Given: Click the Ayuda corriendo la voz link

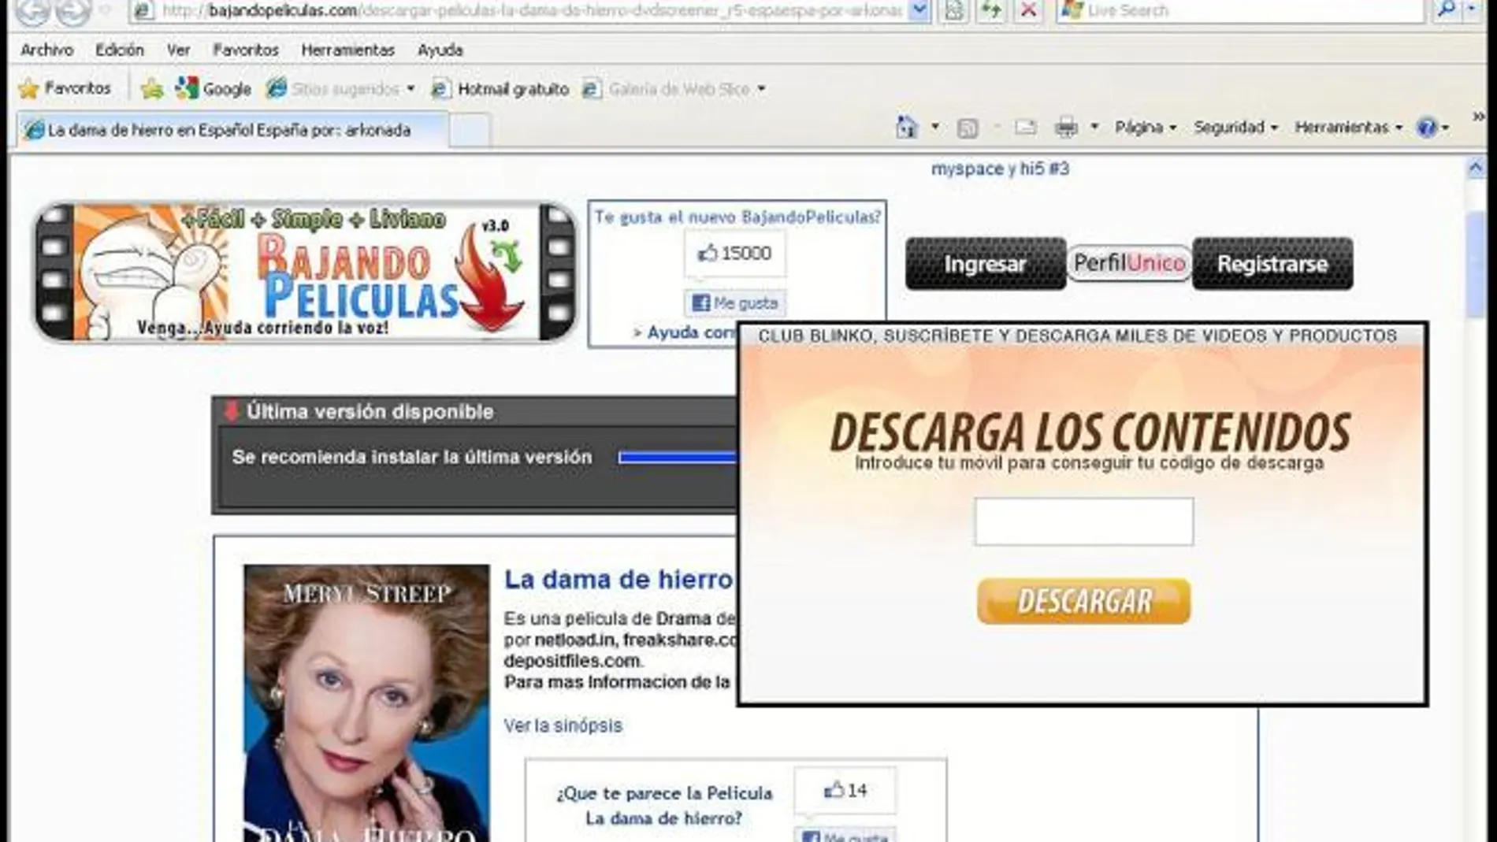Looking at the screenshot, I should [x=685, y=332].
